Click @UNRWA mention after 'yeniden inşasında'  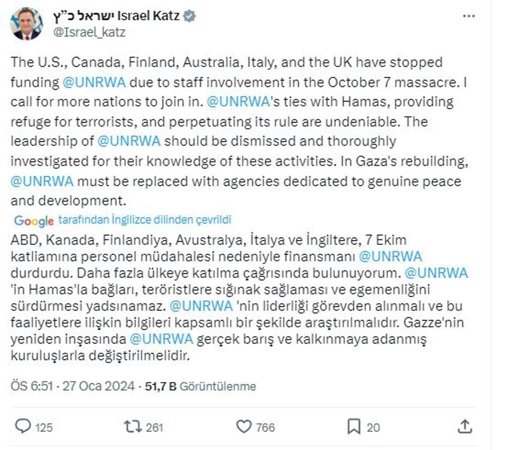point(161,339)
